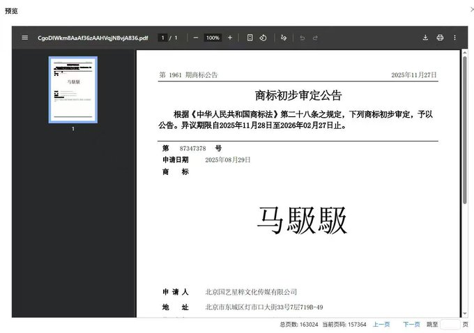Print the PDF document

tap(440, 38)
